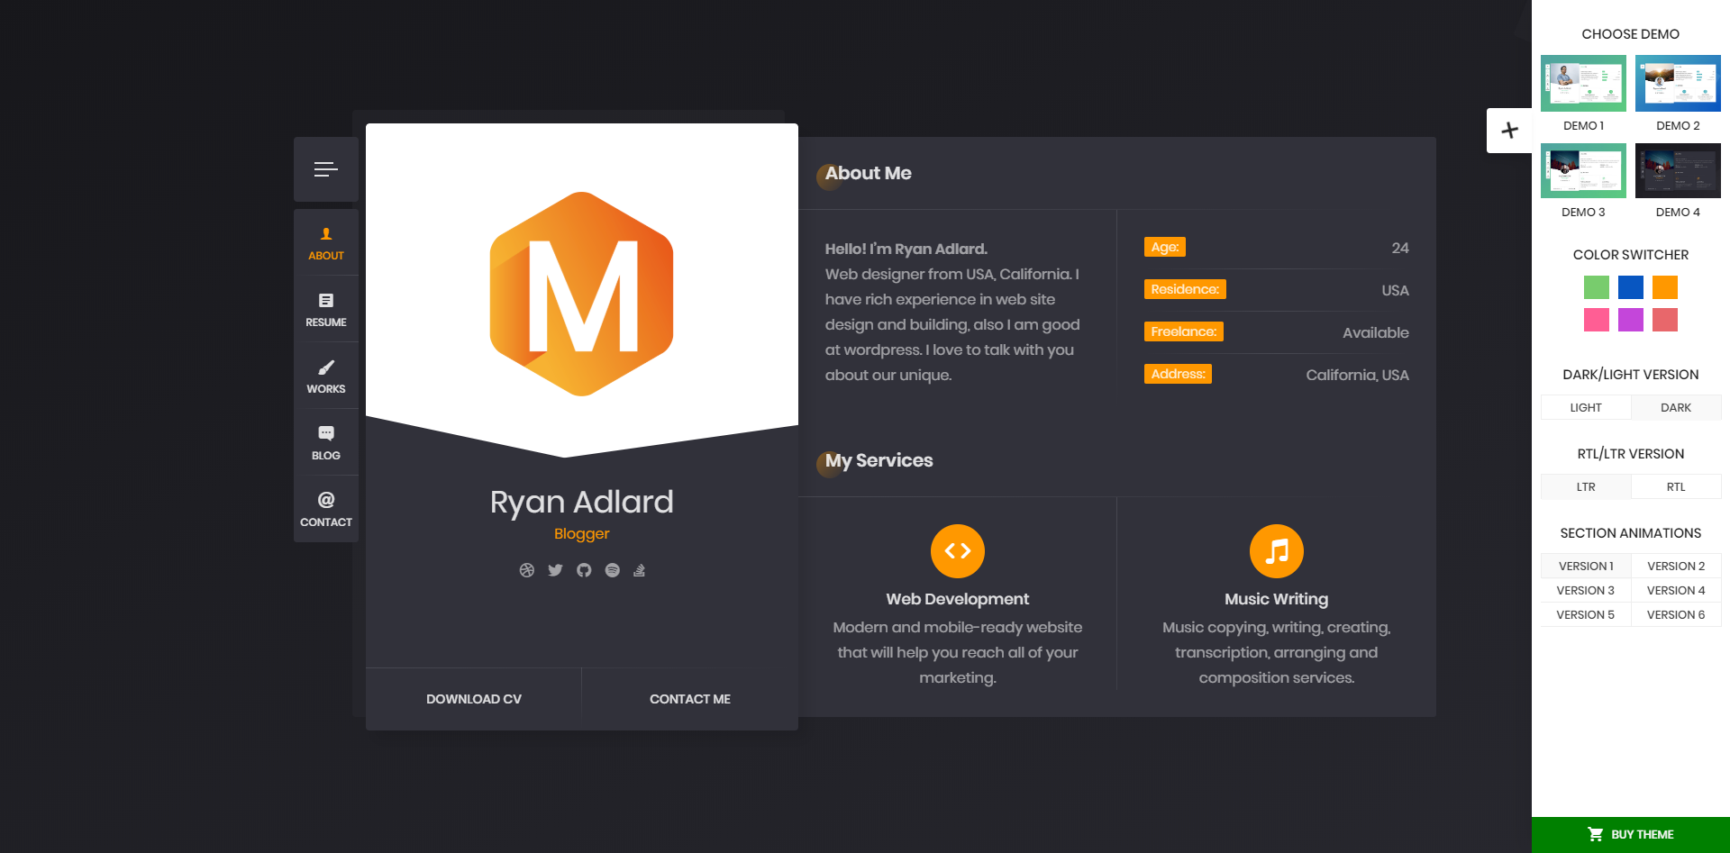This screenshot has height=853, width=1730.
Task: Select the DEMO 2 thumbnail
Action: (x=1678, y=84)
